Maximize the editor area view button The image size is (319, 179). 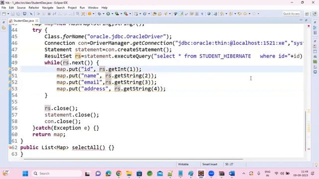pos(306,20)
